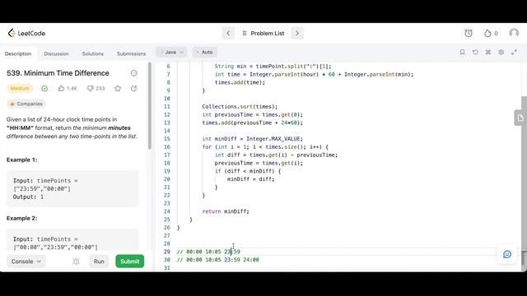Click the Output: 1 text
This screenshot has height=296, width=527.
[28, 197]
